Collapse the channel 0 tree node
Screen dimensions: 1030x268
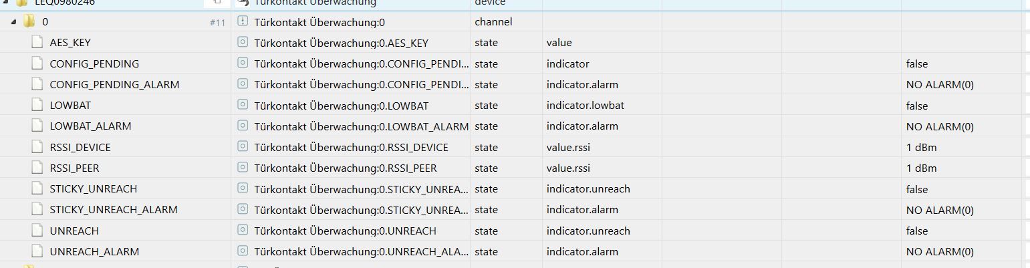click(13, 21)
